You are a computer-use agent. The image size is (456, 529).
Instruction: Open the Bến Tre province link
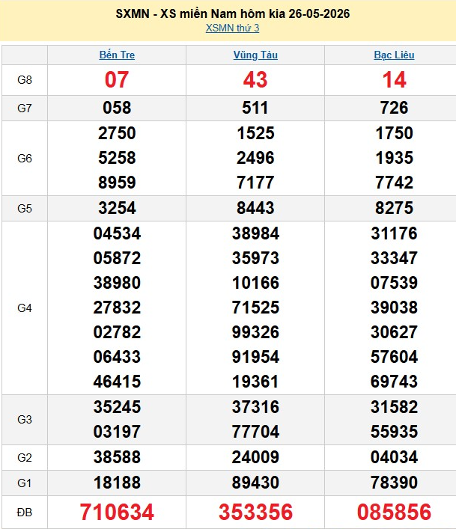tap(117, 55)
